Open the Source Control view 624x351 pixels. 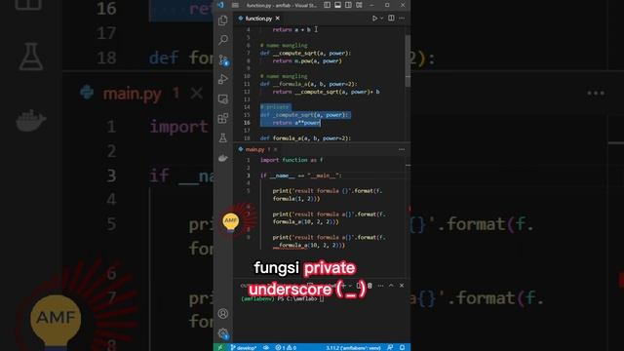pos(223,59)
